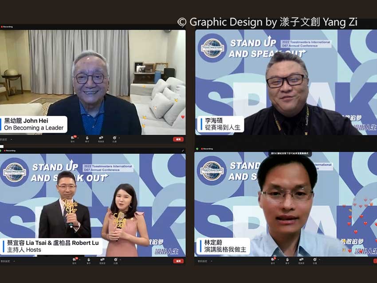This screenshot has height=283, width=377.
Task: Raise hand in 林定蔚's Zoom window
Action: [x=287, y=260]
